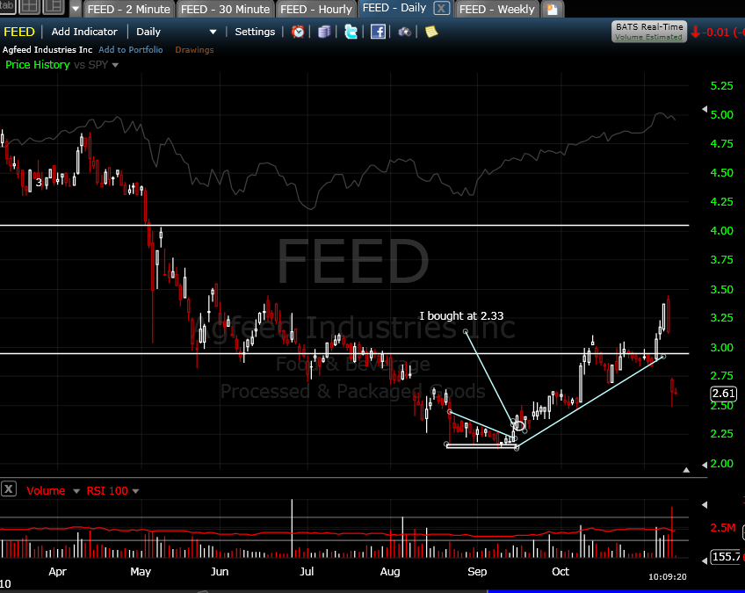Click the Sep label on time axis
The width and height of the screenshot is (745, 593).
coord(477,572)
